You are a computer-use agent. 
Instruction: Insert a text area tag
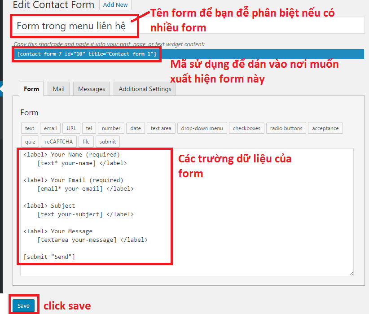[161, 128]
